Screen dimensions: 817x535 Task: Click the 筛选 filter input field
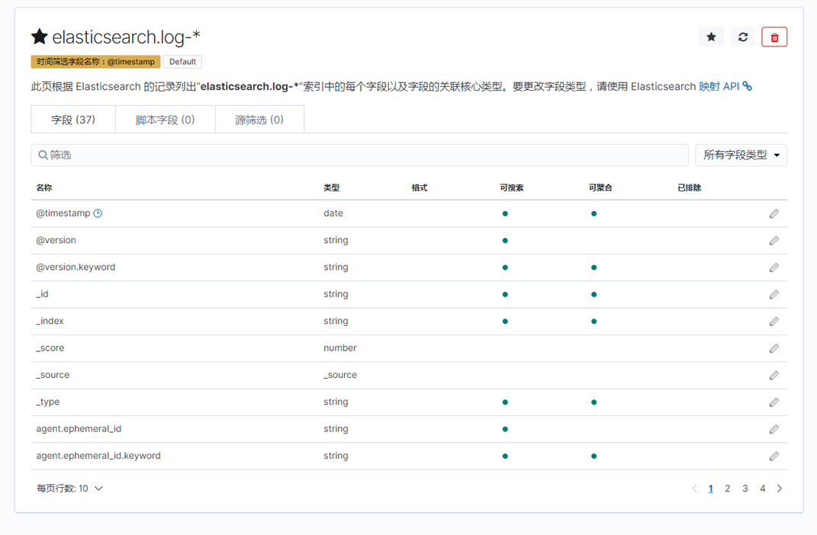pos(359,155)
